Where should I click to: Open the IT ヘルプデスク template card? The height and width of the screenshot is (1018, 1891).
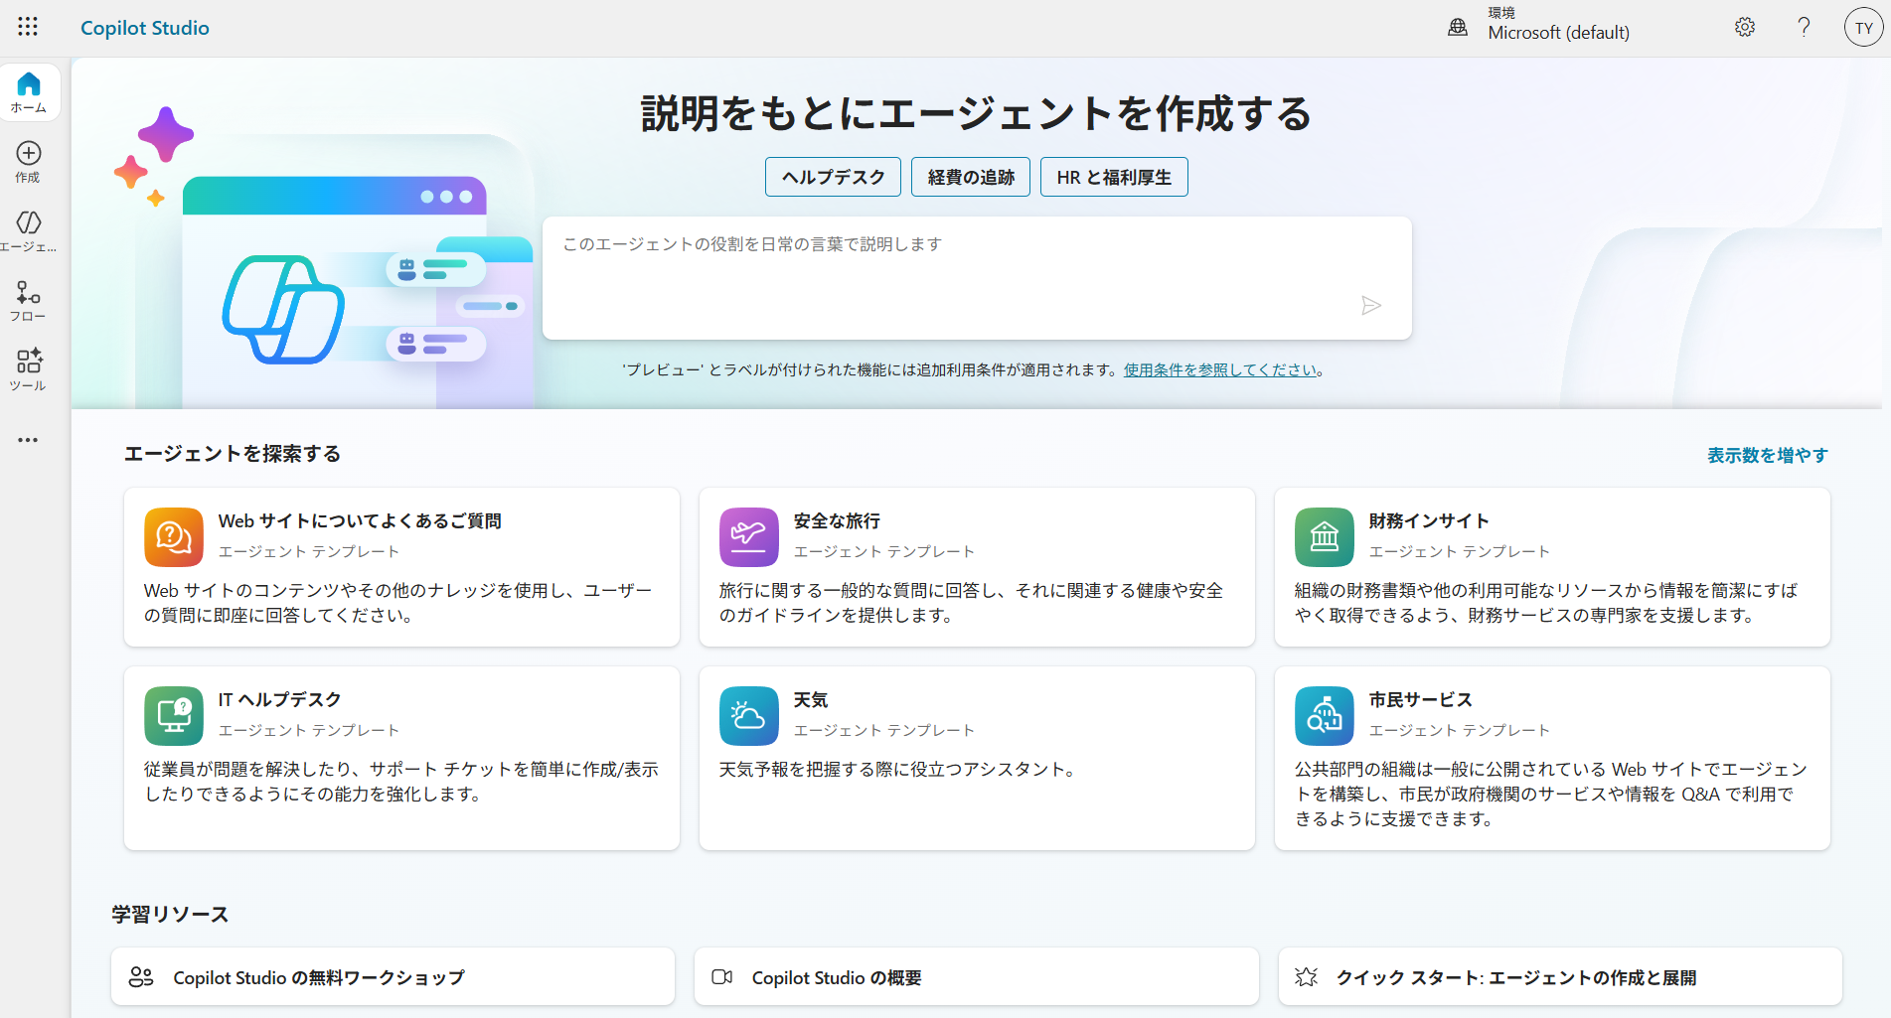click(401, 758)
